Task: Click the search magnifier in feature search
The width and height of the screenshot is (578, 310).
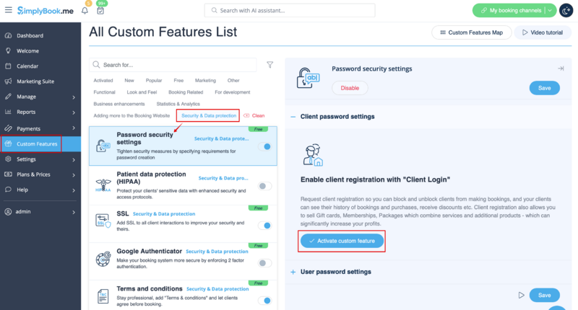Action: pyautogui.click(x=97, y=65)
